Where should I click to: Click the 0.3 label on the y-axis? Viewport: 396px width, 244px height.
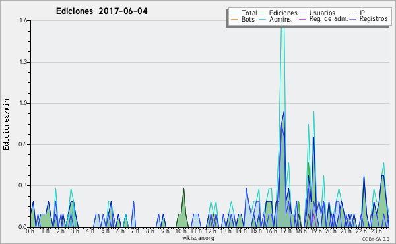tap(23, 185)
